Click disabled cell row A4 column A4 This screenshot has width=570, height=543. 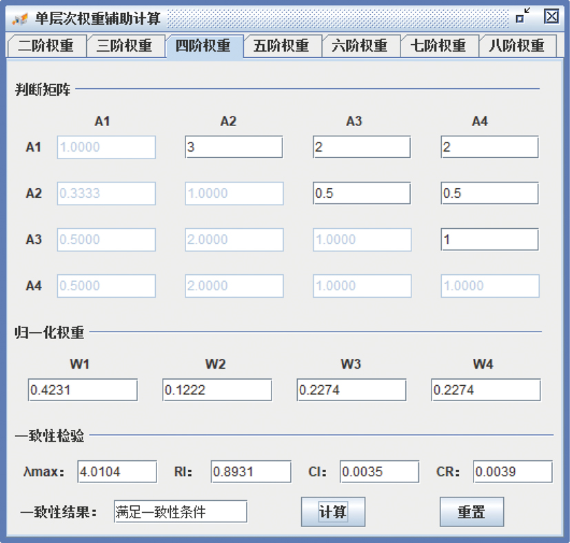pyautogui.click(x=490, y=286)
